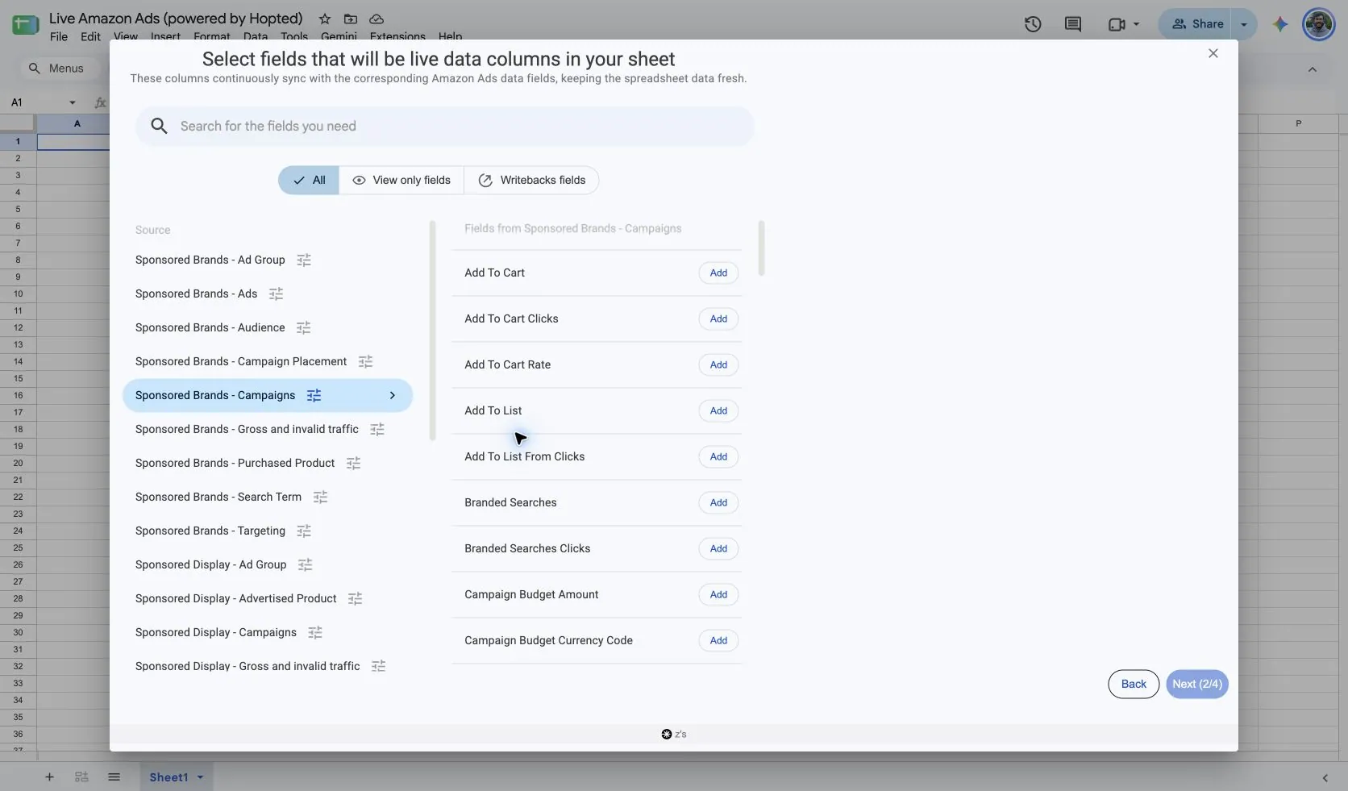Open filter icon for Sponsored Brands - Gross and invalid traffic
This screenshot has height=791, width=1348.
coord(377,430)
